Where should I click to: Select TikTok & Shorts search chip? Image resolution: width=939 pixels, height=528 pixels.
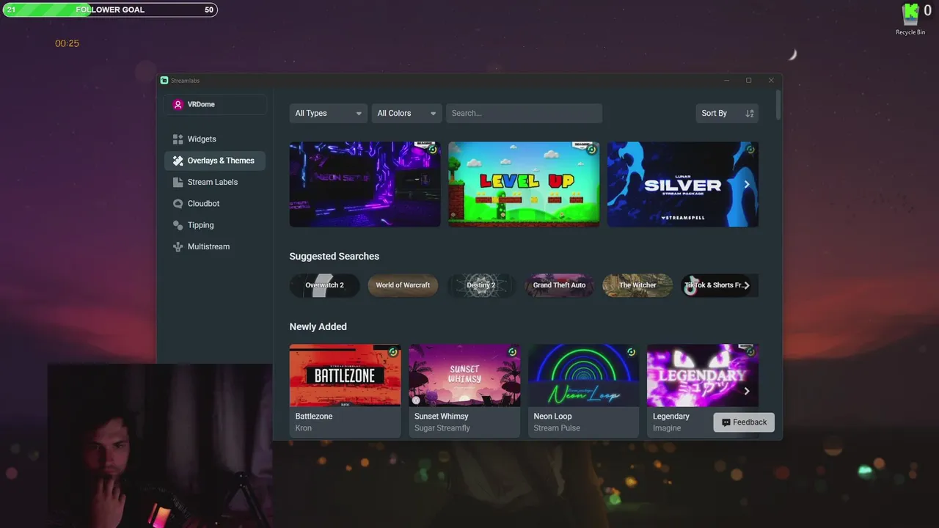[x=714, y=285]
